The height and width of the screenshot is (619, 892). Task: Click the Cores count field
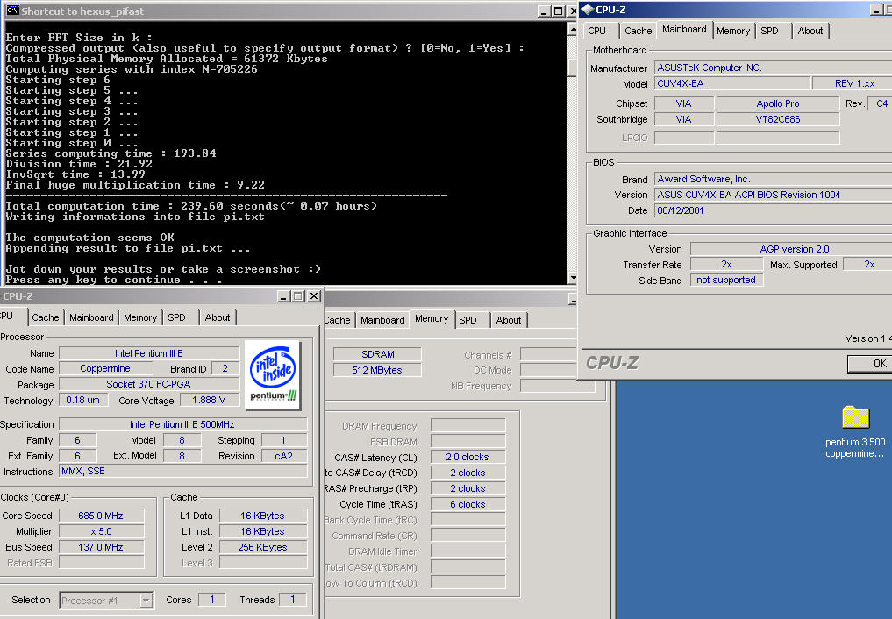tap(212, 600)
